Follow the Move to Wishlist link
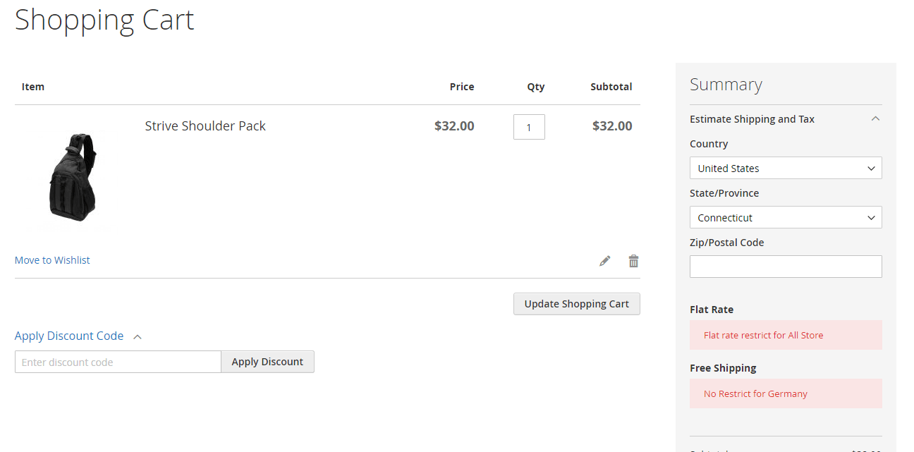 (52, 260)
